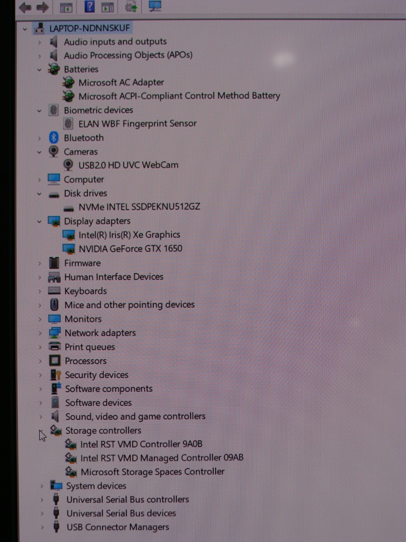Open the Help question-mark toolbar icon
Image resolution: width=406 pixels, height=542 pixels.
click(x=89, y=6)
